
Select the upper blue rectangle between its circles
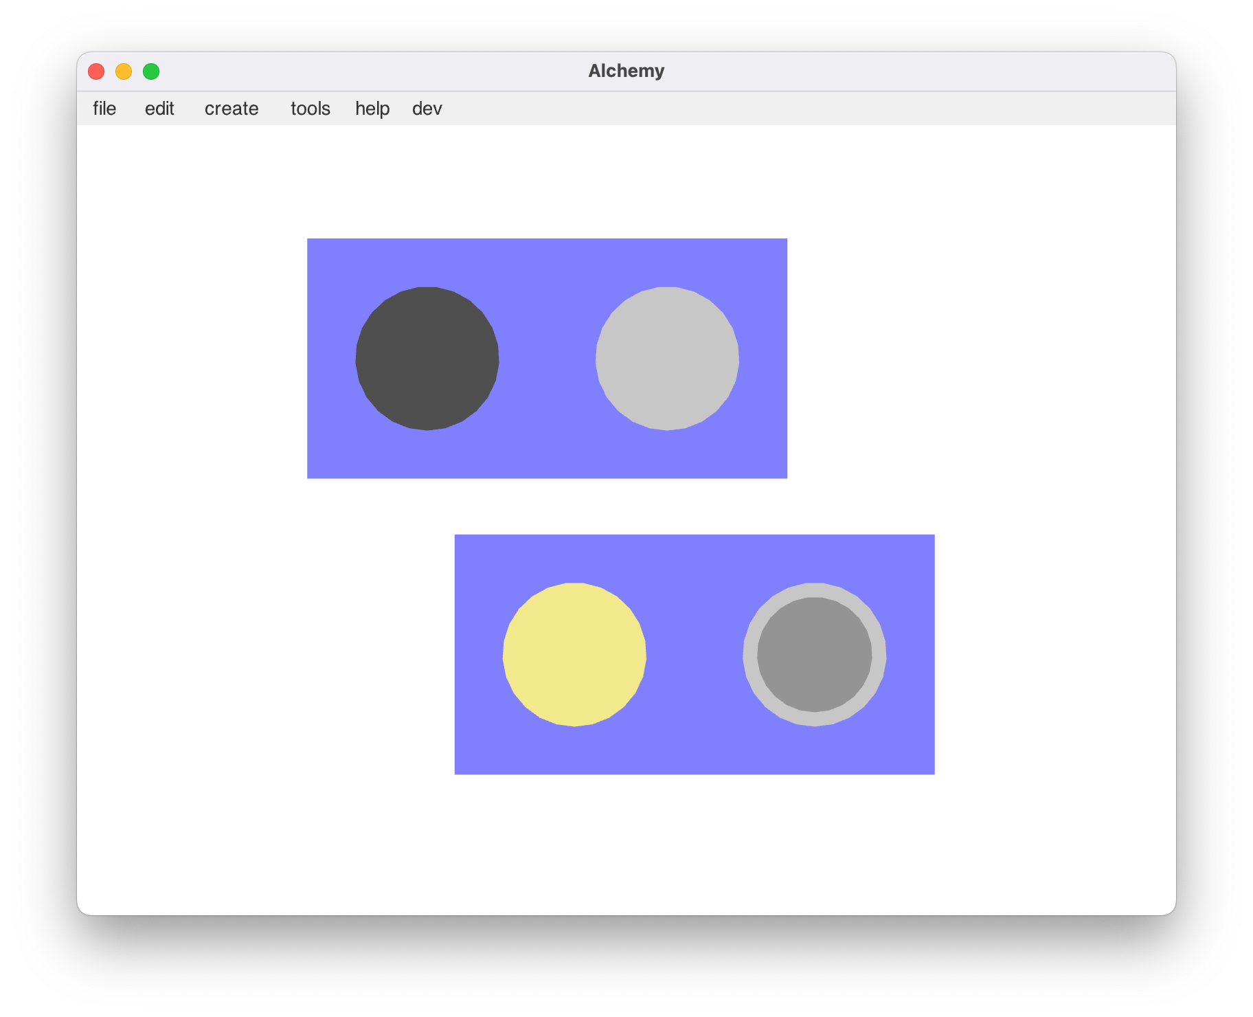tap(547, 359)
